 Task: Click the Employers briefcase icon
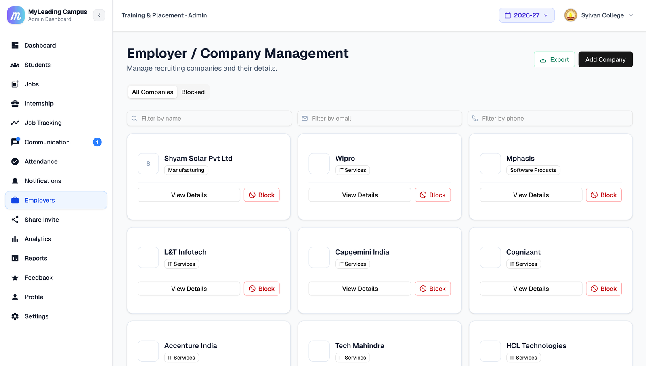coord(15,200)
